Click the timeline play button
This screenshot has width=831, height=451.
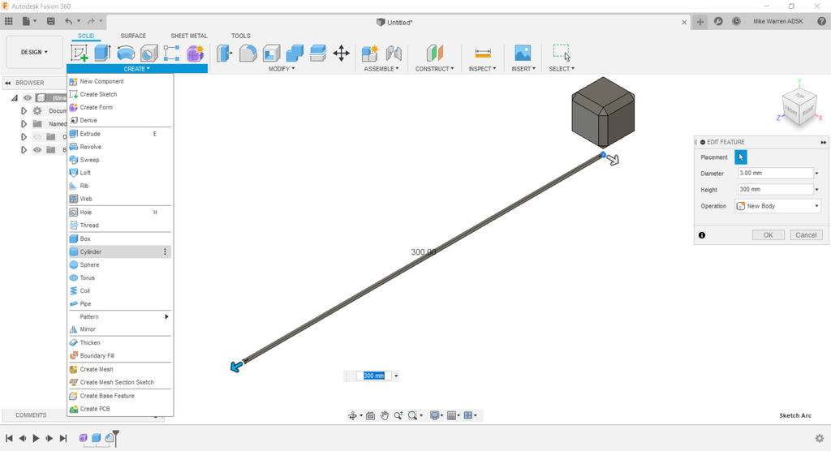pos(36,438)
